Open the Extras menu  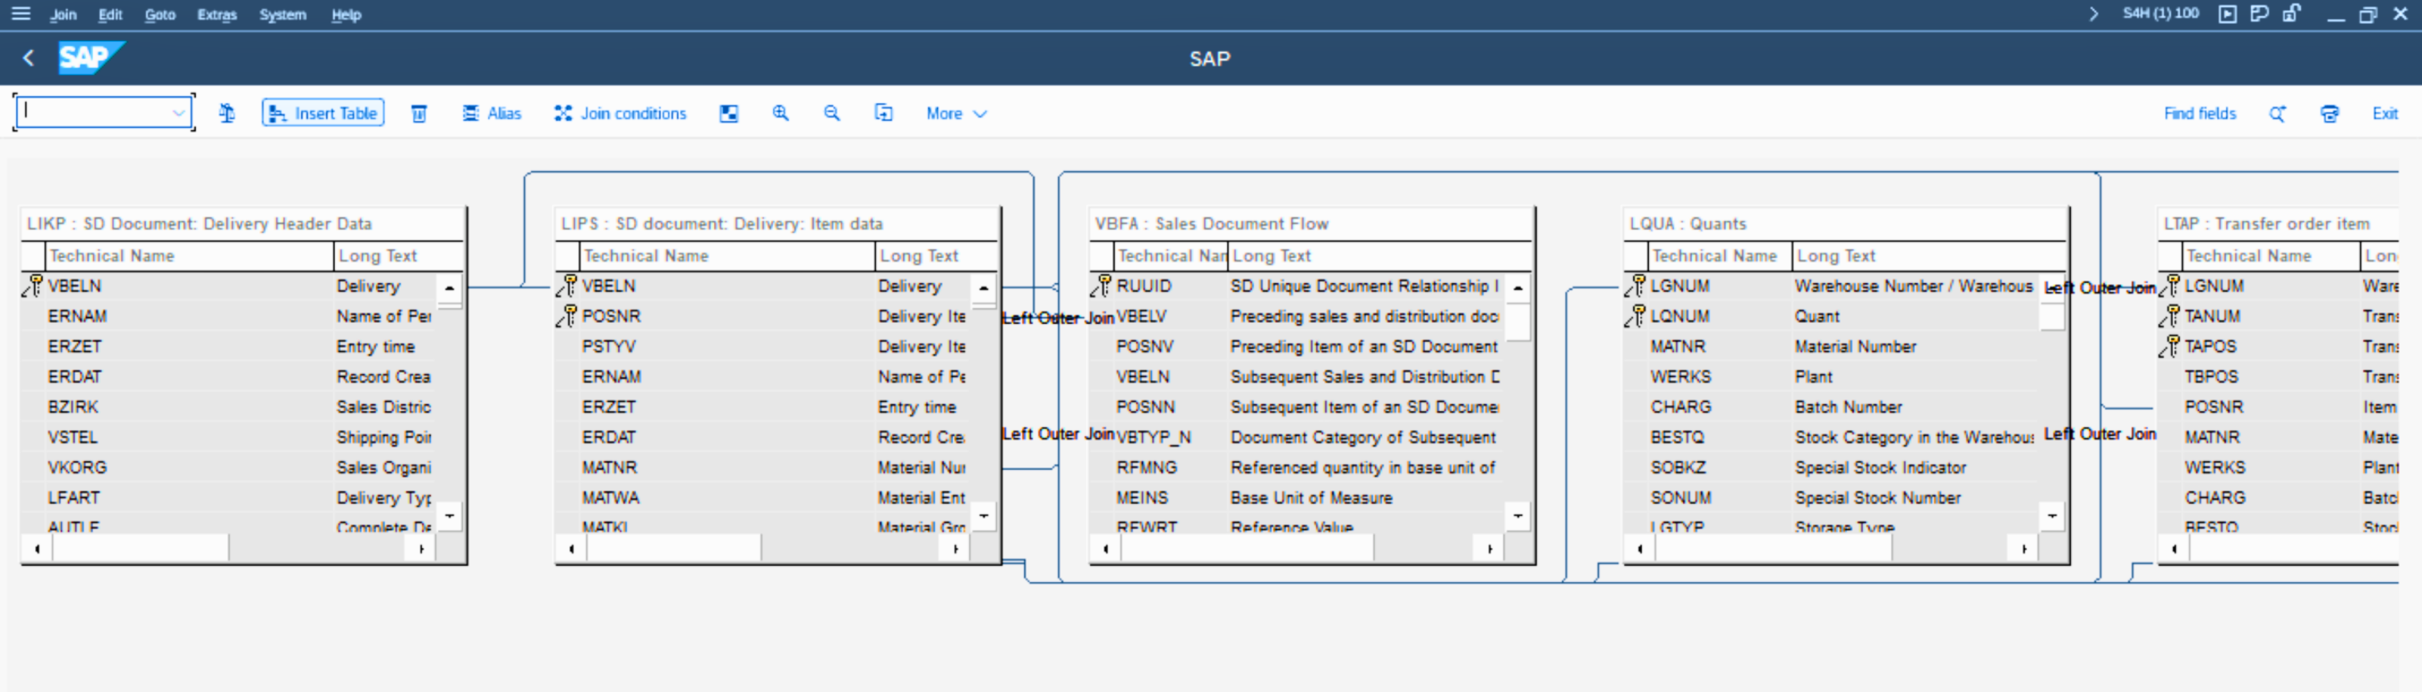point(216,14)
